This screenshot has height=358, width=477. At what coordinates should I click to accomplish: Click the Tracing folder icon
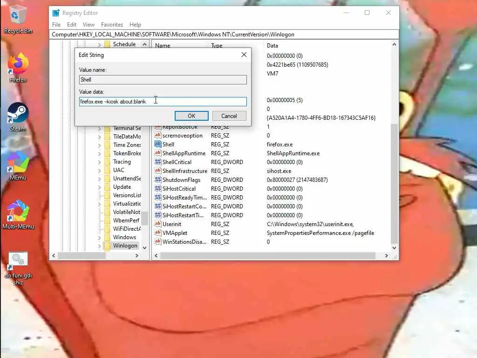point(107,162)
